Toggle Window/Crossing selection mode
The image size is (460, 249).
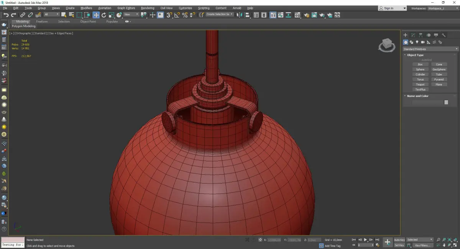[87, 15]
